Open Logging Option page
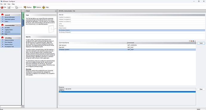This screenshot has height=110, width=206. click(9, 30)
